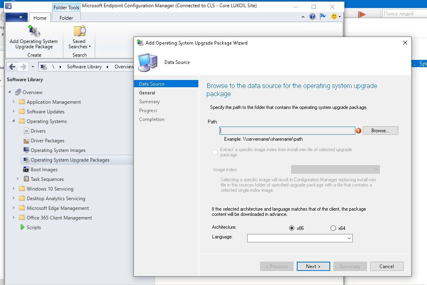Click Add Operating System Upgrade Package icon

34,31
